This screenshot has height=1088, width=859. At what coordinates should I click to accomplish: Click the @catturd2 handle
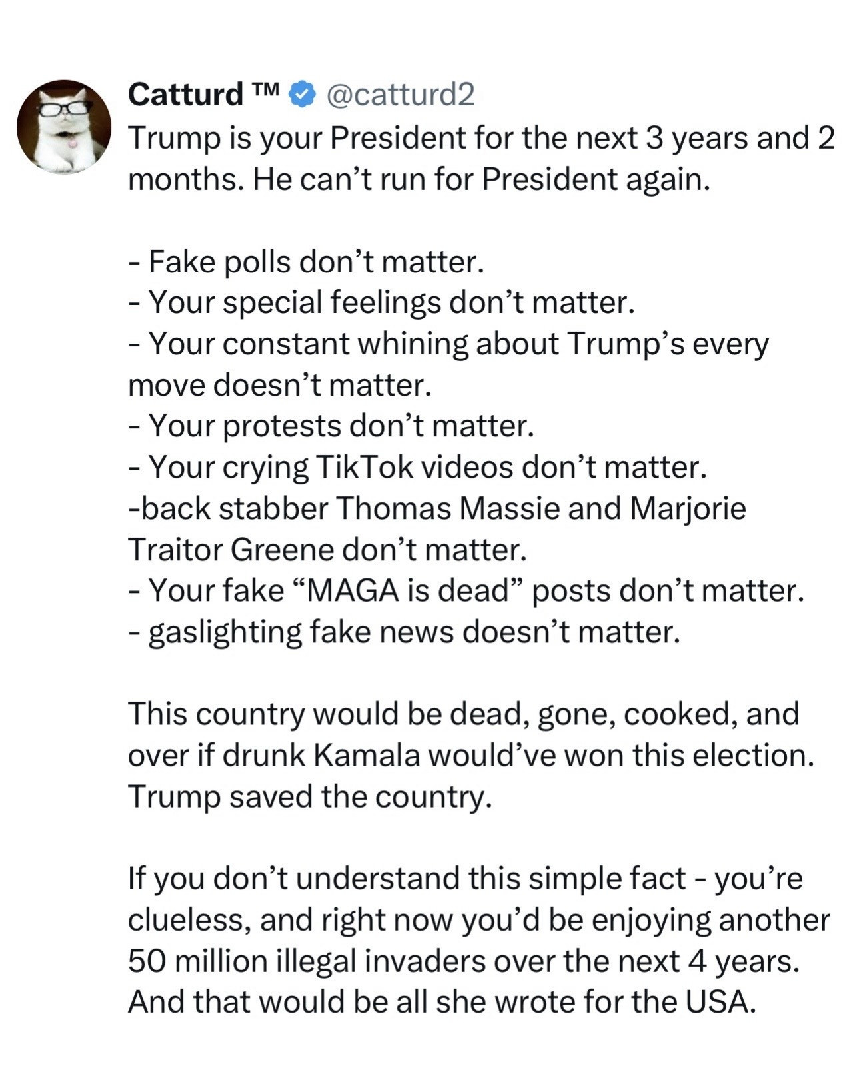(400, 95)
